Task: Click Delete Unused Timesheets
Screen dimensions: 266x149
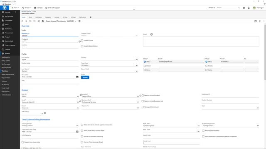Action: point(55,21)
